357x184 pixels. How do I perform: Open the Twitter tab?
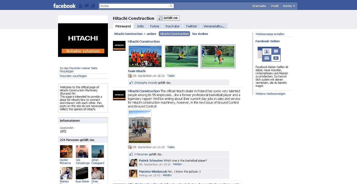point(191,26)
